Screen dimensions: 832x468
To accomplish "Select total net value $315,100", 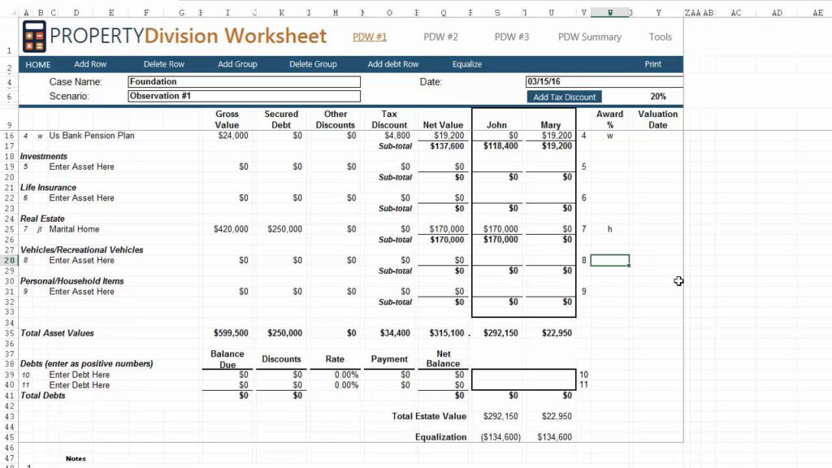I will [447, 333].
